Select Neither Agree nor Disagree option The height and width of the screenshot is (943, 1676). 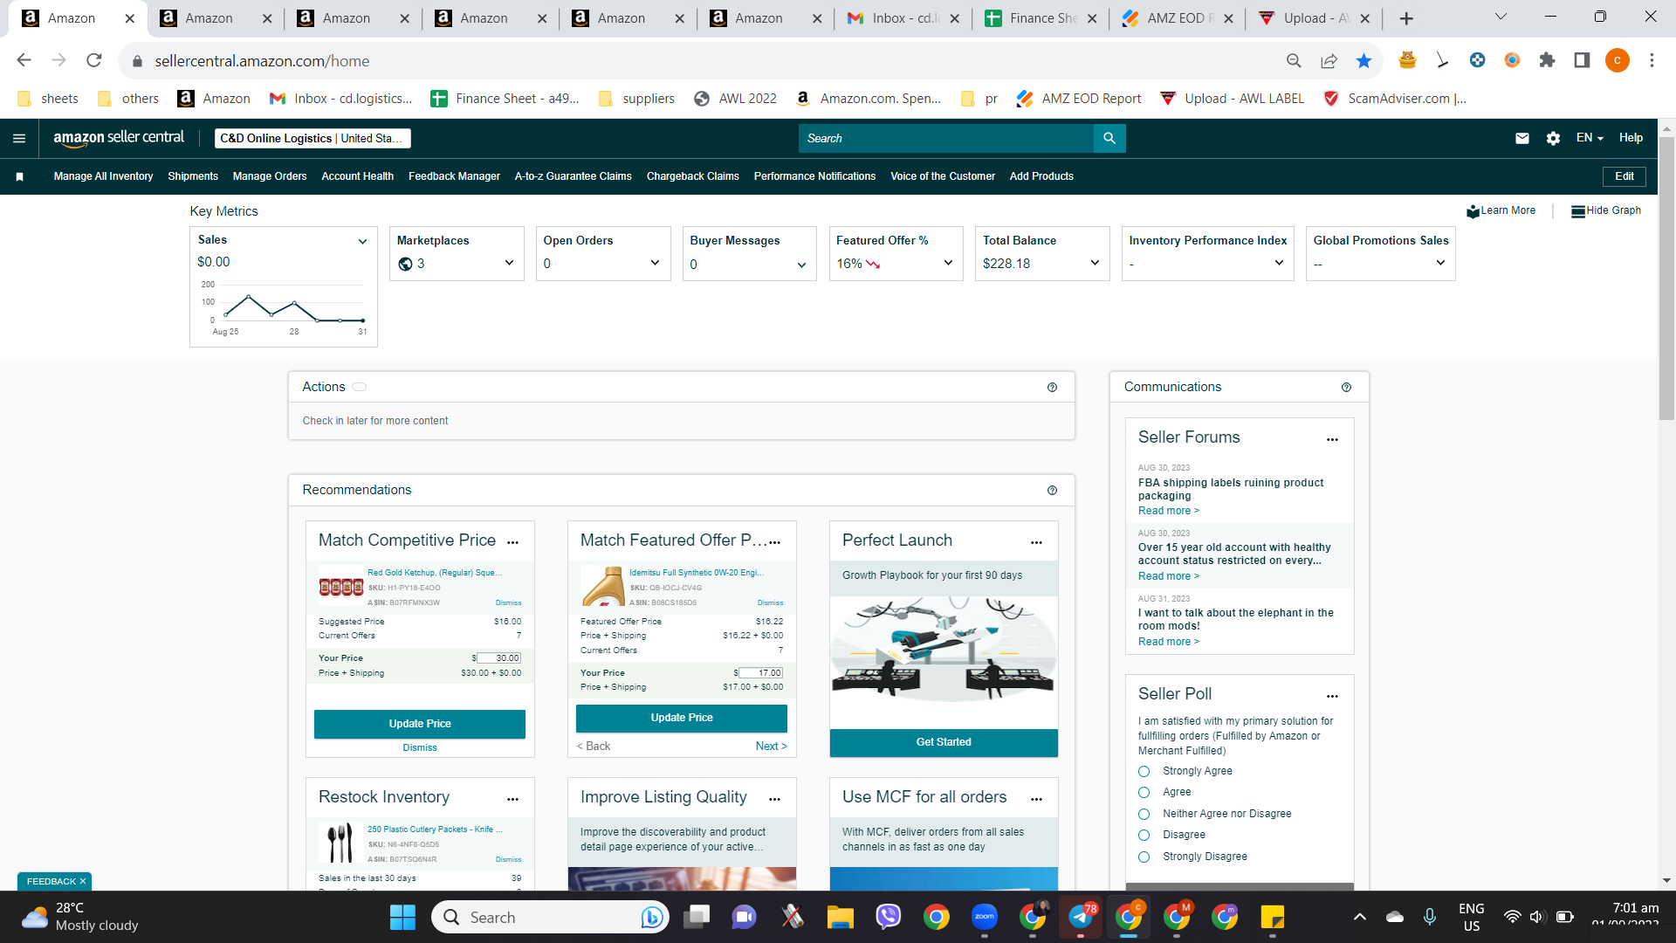coord(1144,814)
